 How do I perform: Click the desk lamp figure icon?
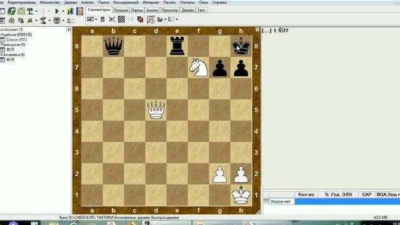tap(43, 21)
